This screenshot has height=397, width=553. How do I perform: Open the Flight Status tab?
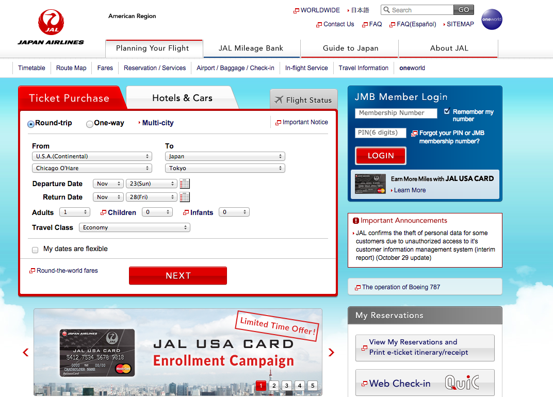click(x=304, y=100)
